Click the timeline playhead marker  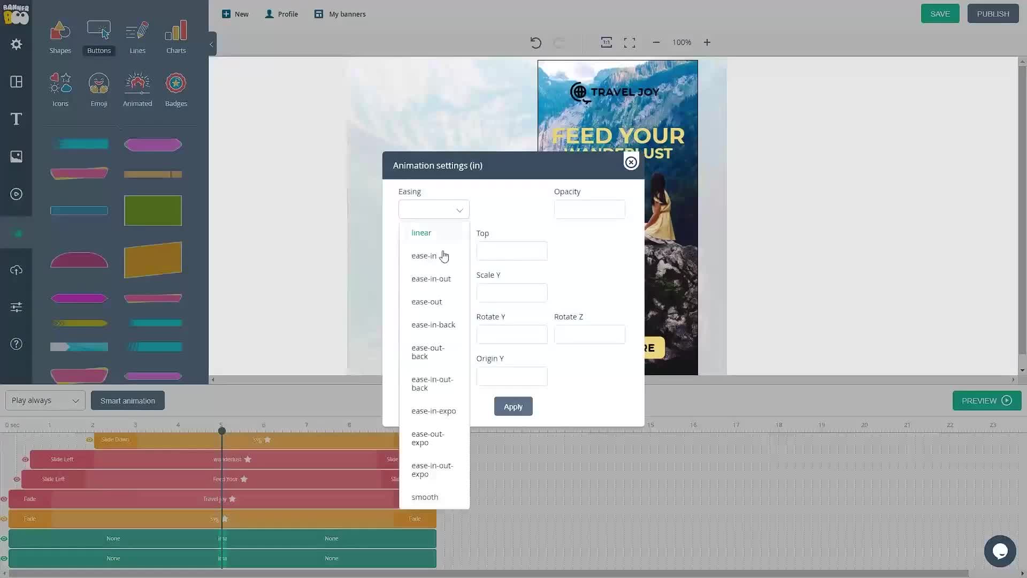[x=222, y=431]
